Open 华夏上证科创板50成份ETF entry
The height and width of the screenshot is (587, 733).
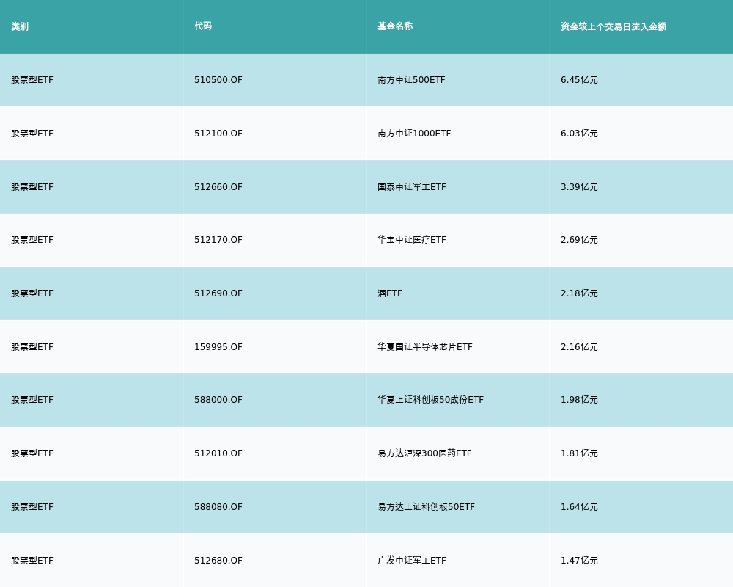tap(430, 400)
